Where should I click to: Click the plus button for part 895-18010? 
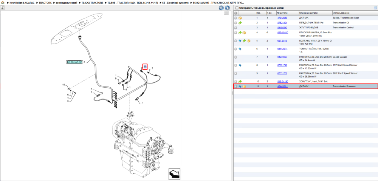[236, 32]
